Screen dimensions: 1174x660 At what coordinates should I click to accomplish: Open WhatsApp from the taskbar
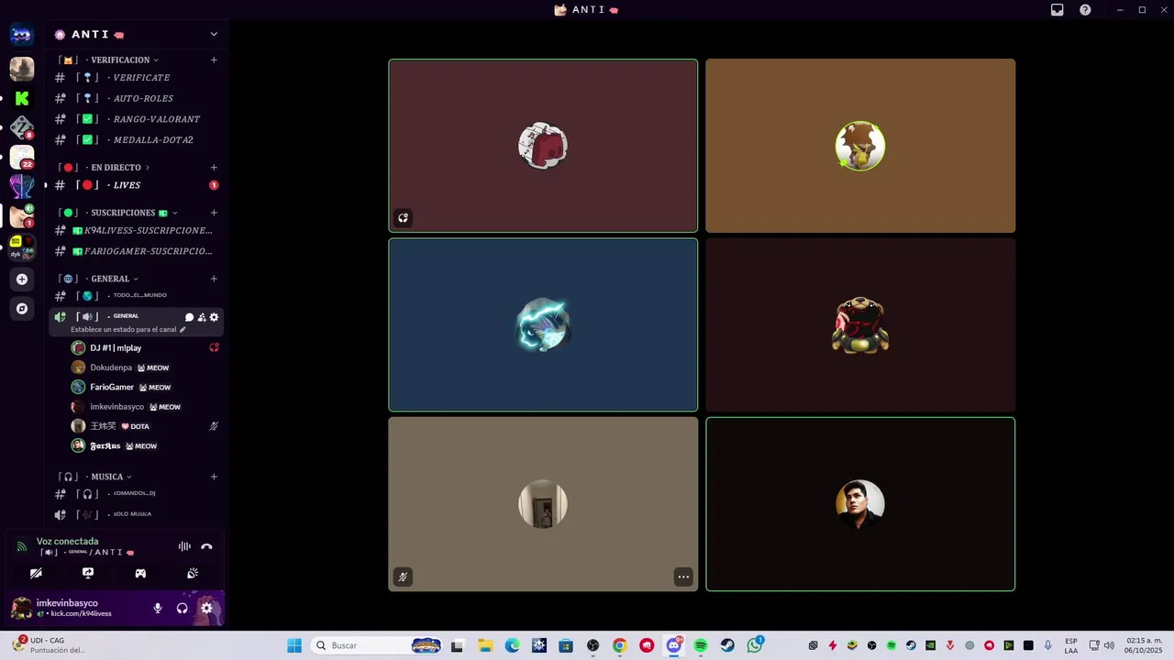(x=754, y=645)
